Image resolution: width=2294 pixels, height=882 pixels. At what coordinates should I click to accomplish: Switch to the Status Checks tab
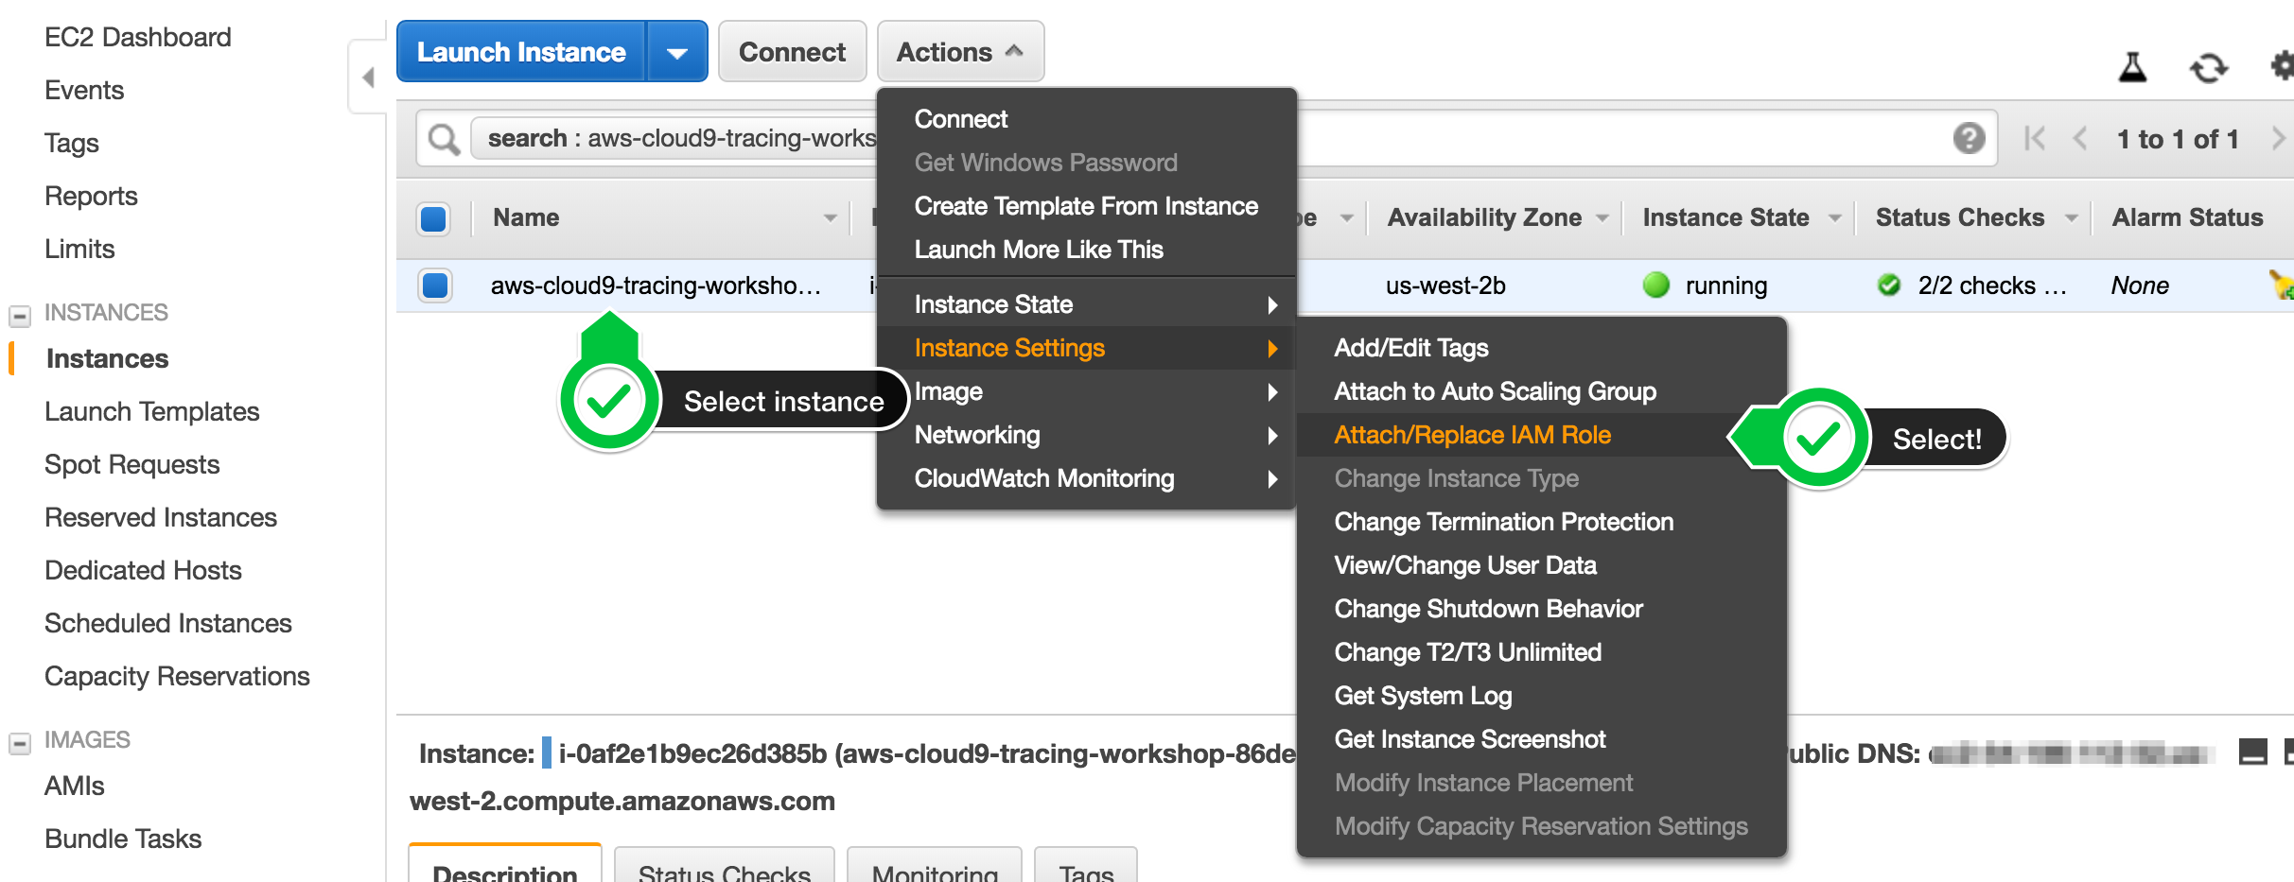tap(725, 865)
